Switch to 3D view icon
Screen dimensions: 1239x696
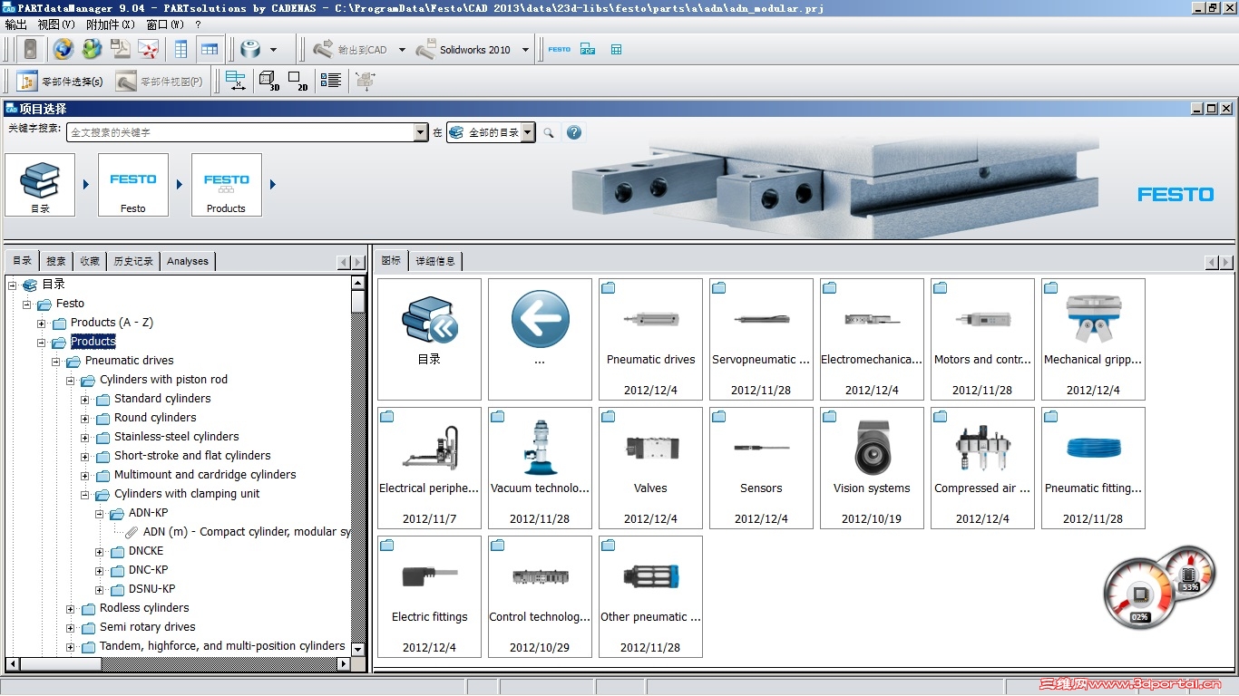[269, 82]
